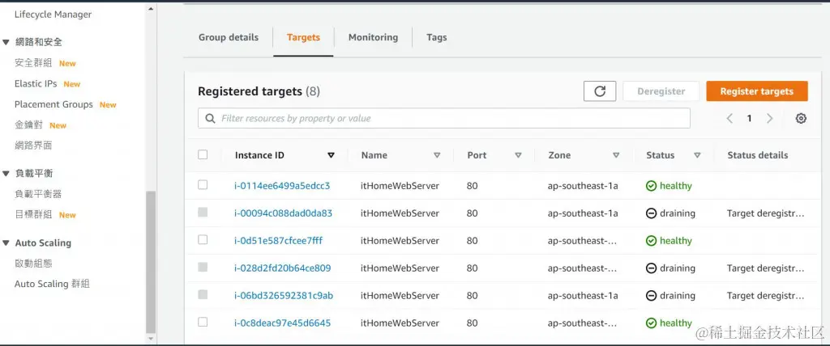Click healthy status icon for i-0114ee6499a5edcc3
Screen dimensions: 830x346
click(x=651, y=186)
